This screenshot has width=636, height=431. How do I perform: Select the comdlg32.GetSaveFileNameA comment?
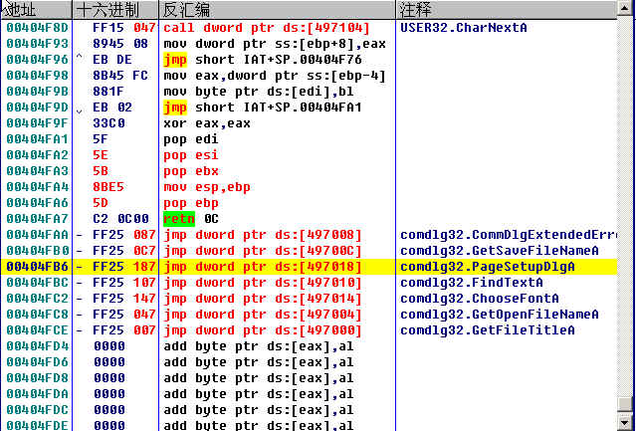tap(499, 251)
